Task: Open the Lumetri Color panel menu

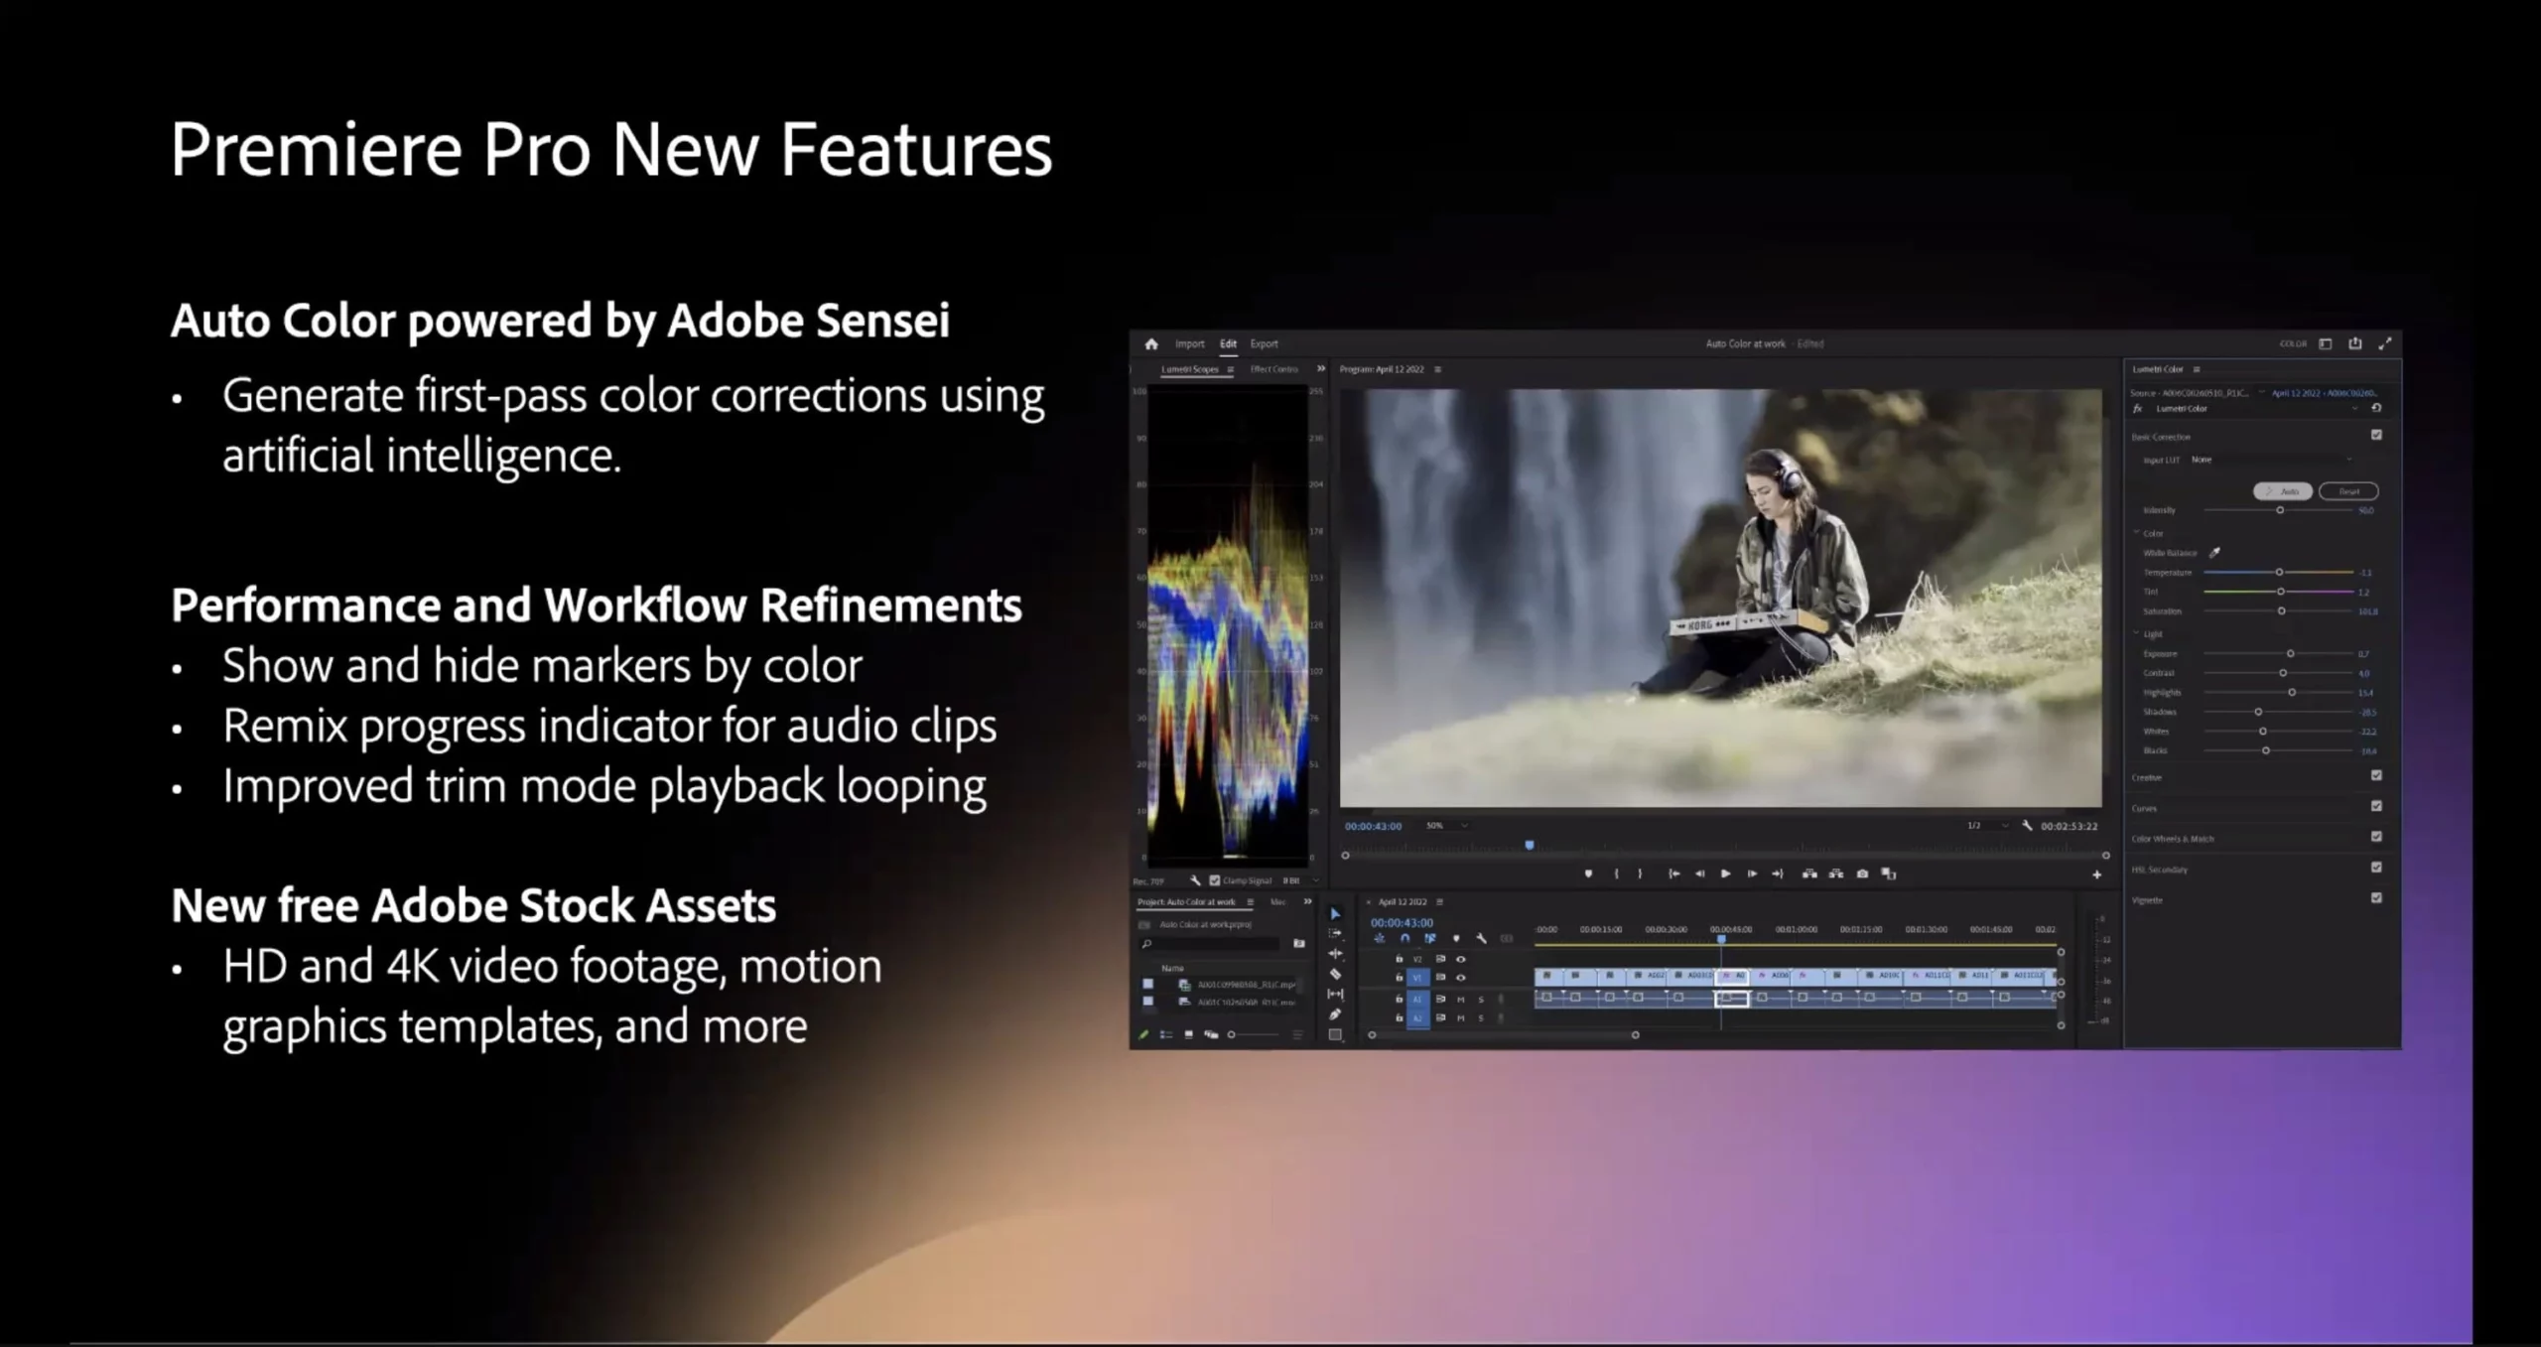Action: point(2197,369)
